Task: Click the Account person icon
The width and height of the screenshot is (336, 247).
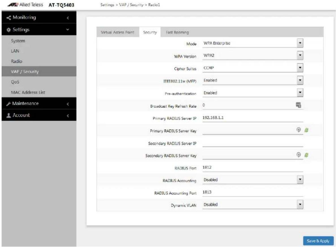Action: (x=8, y=115)
